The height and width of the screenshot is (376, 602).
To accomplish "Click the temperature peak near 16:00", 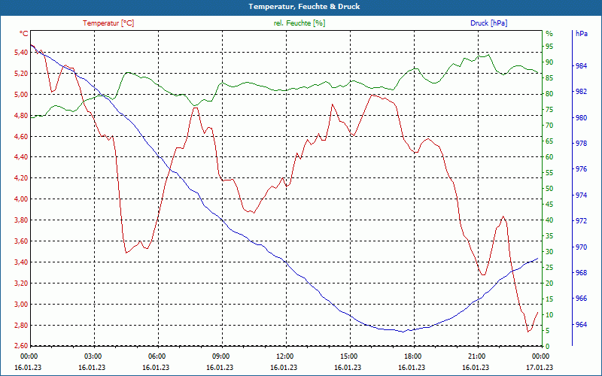I will click(x=372, y=95).
